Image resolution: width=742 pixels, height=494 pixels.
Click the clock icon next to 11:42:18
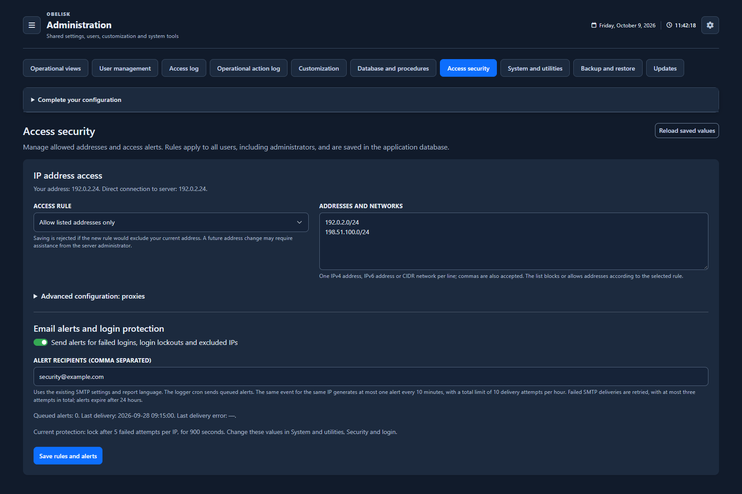(670, 25)
